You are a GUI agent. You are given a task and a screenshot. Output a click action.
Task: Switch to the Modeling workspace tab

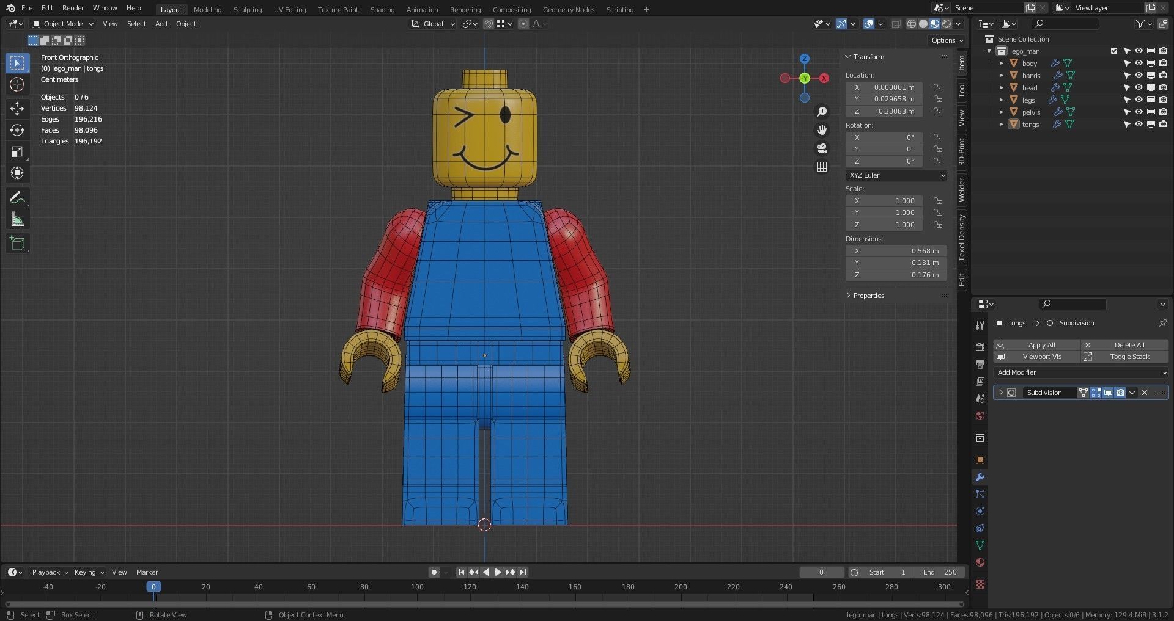207,10
